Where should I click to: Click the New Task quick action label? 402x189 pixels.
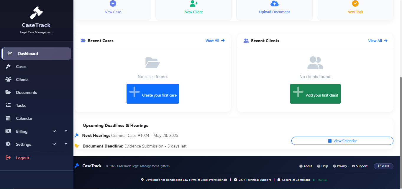[x=355, y=12]
